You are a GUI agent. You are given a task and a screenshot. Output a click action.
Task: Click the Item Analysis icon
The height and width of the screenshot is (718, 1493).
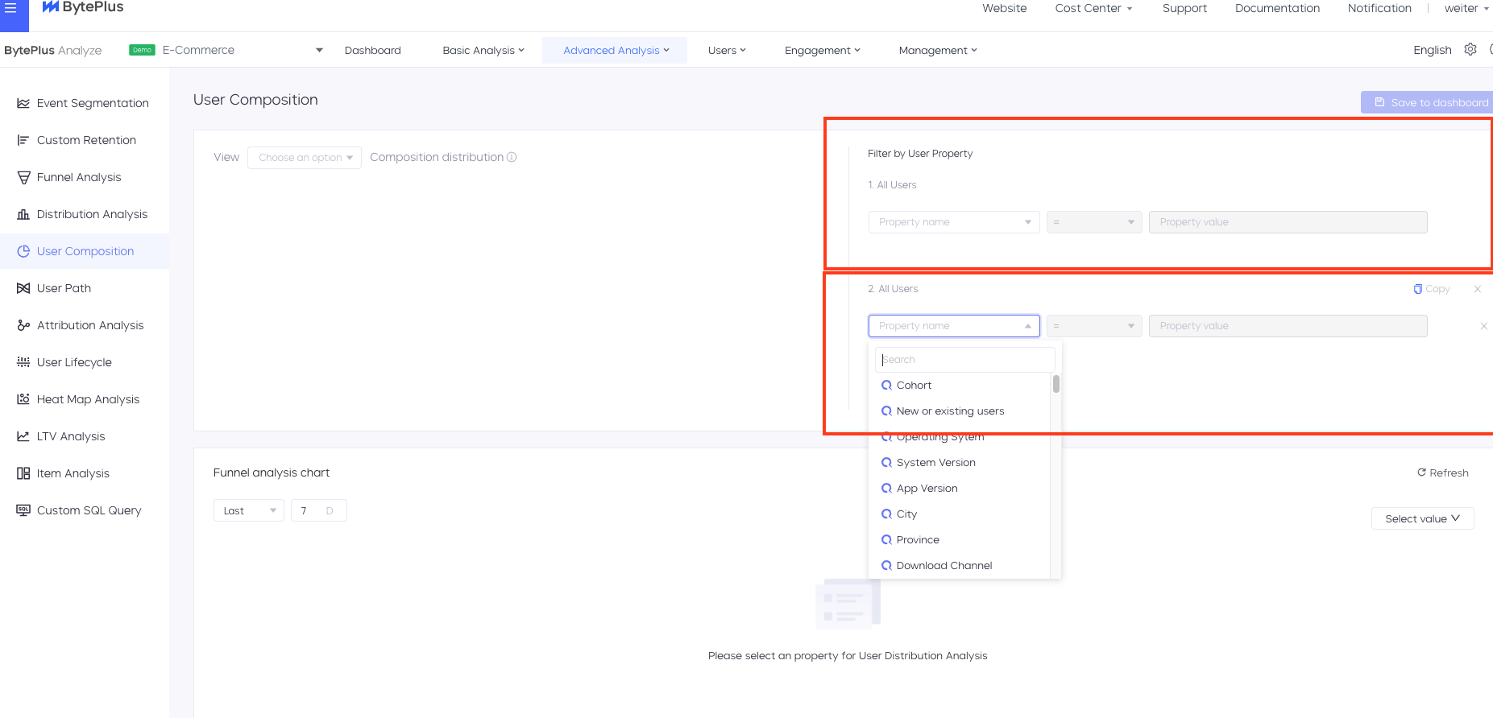click(23, 473)
